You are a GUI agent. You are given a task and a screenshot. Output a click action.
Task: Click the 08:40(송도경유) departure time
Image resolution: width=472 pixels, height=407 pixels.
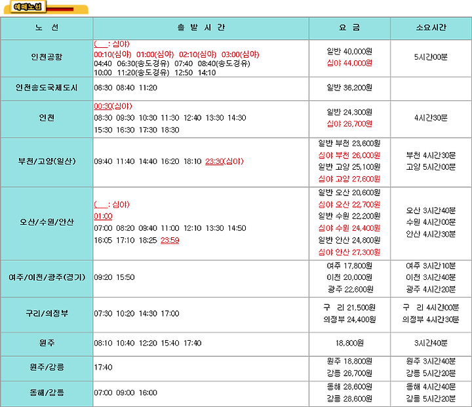(224, 64)
